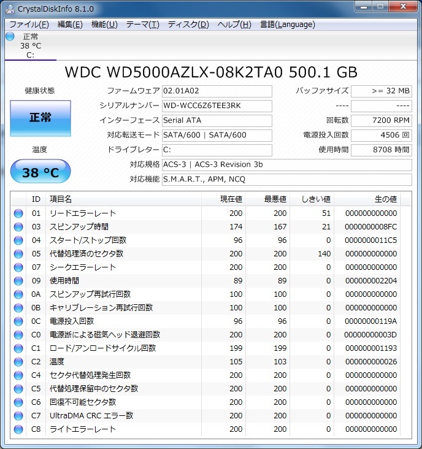Open the テーマ(T) menu

pos(142,25)
